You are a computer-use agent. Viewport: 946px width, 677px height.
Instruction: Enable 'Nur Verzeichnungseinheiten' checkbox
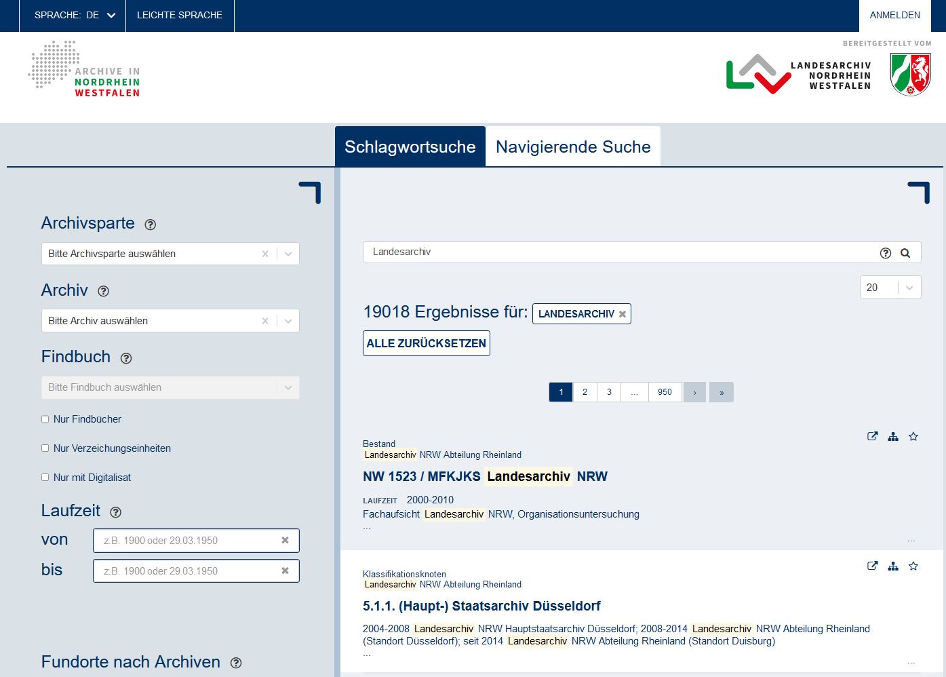point(45,448)
